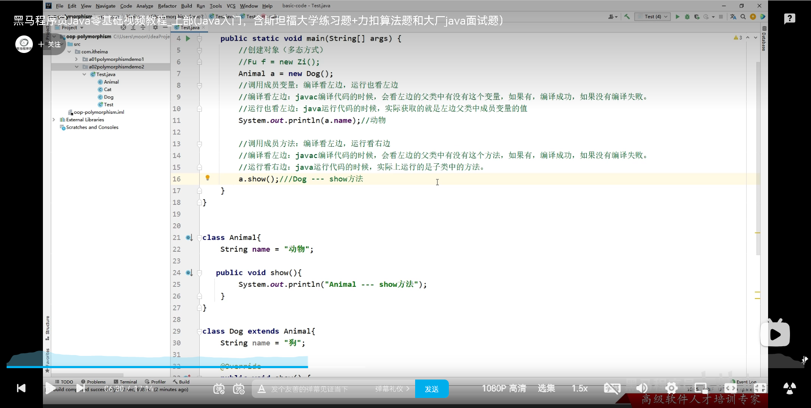Enable picture-in-picture mode

point(701,388)
